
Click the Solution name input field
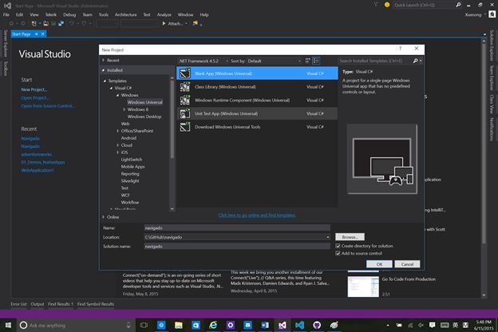coord(237,247)
